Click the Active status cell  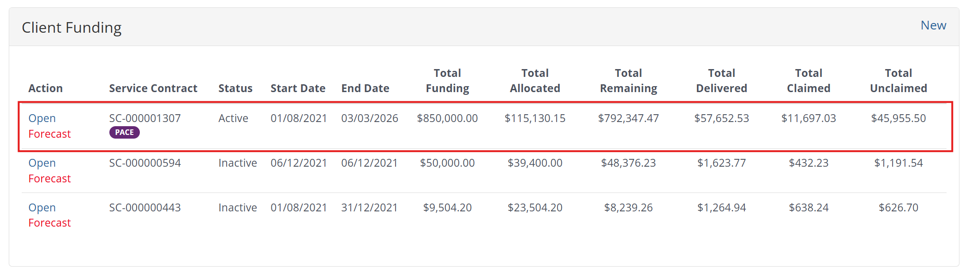pos(233,118)
